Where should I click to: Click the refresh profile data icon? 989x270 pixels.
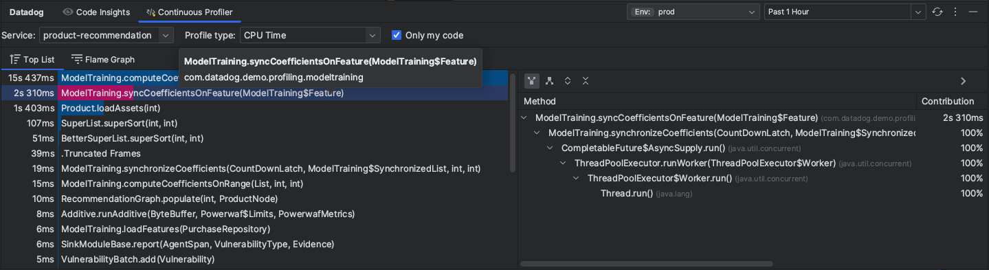pyautogui.click(x=937, y=12)
